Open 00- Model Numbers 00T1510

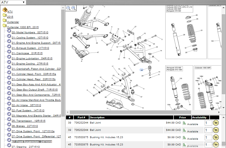30,33
